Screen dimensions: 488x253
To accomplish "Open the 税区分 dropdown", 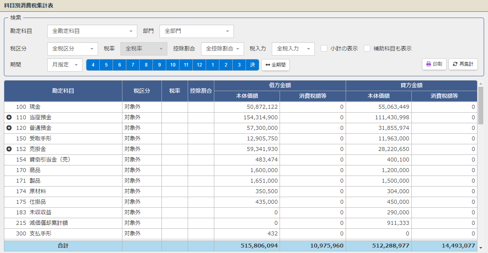I will [x=72, y=49].
